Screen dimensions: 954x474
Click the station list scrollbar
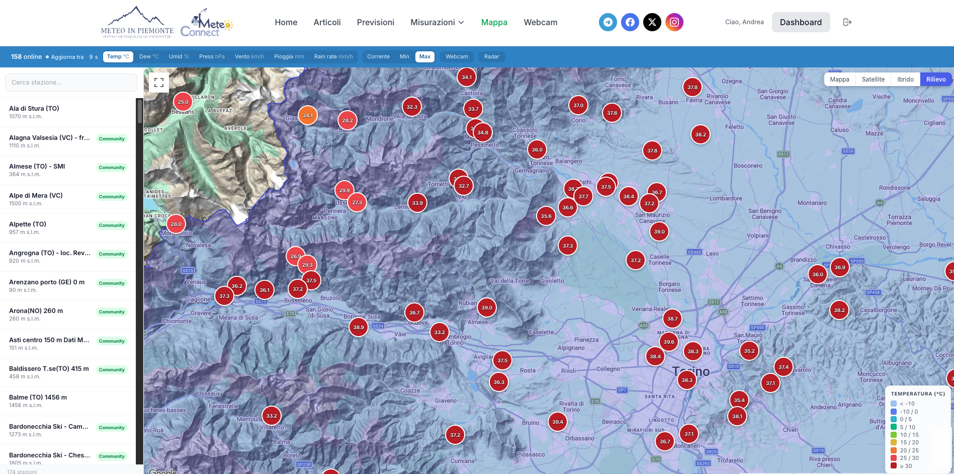pyautogui.click(x=140, y=111)
